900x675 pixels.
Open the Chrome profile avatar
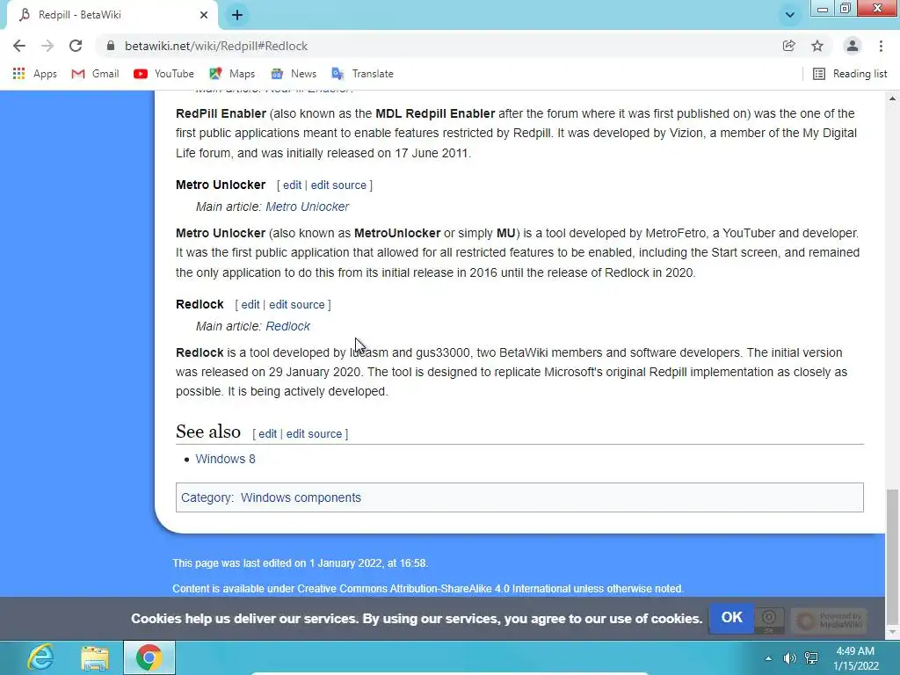pos(853,46)
